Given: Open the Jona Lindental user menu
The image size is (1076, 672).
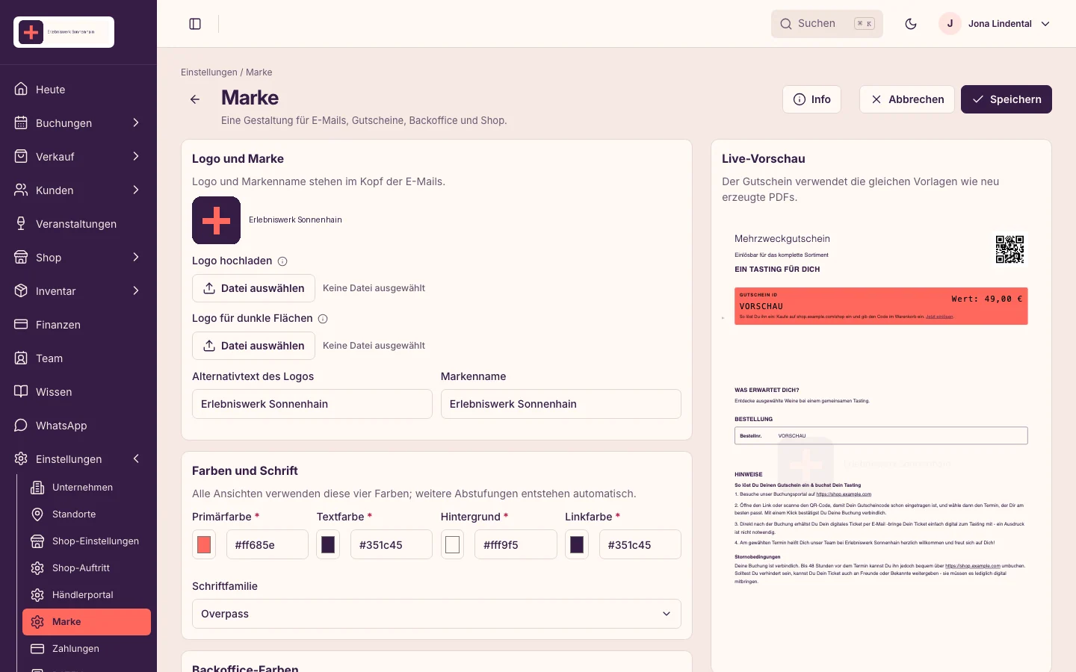Looking at the screenshot, I should click(x=995, y=24).
